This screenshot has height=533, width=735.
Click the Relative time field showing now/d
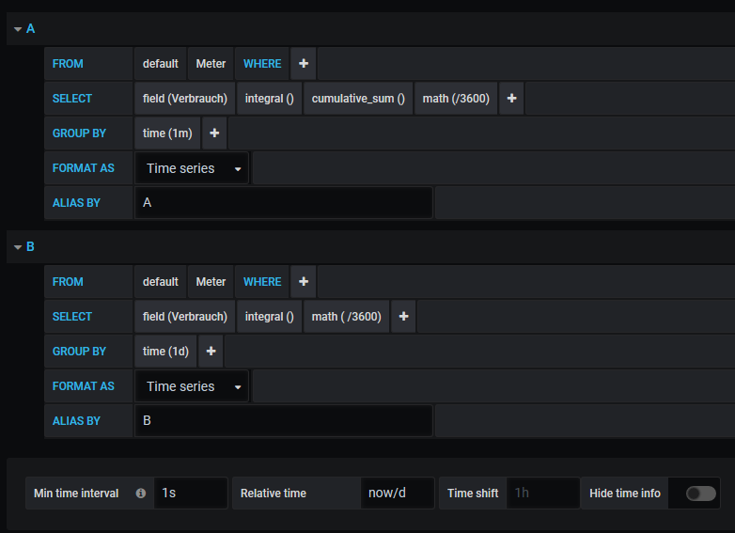pyautogui.click(x=397, y=494)
